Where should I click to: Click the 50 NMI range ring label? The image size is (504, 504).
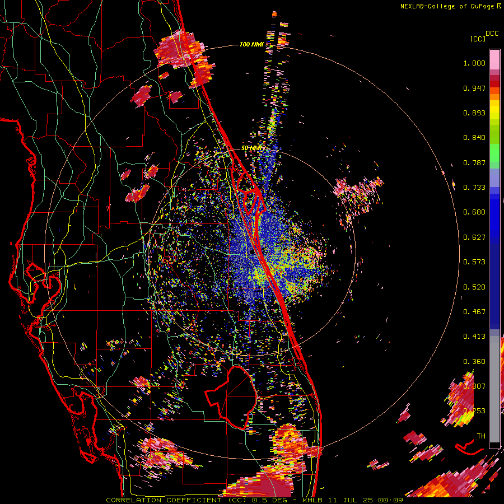point(251,148)
